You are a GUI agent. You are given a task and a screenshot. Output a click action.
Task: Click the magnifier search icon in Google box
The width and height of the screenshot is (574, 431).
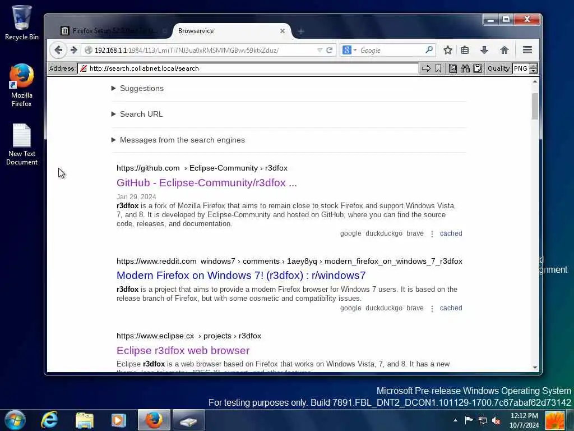pos(429,49)
